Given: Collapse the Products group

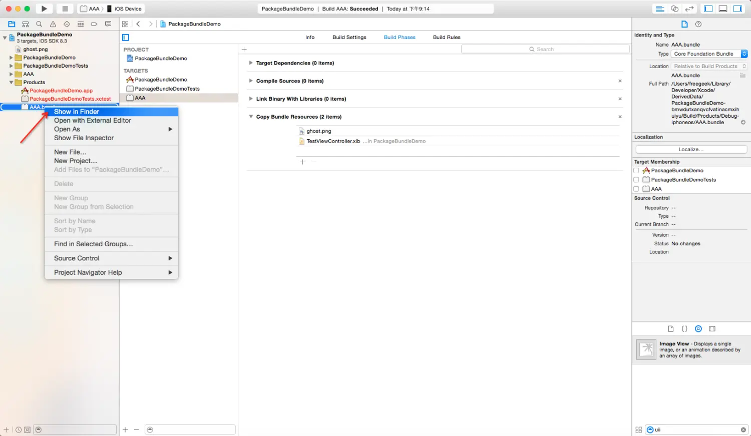Looking at the screenshot, I should tap(11, 83).
